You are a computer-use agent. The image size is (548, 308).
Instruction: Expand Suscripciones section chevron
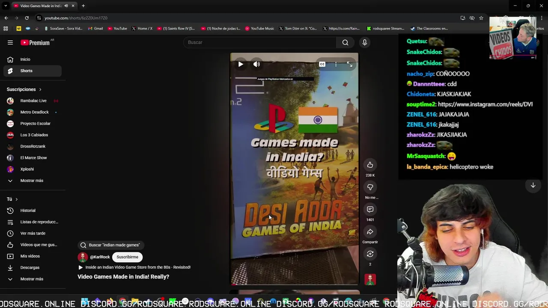(40, 89)
